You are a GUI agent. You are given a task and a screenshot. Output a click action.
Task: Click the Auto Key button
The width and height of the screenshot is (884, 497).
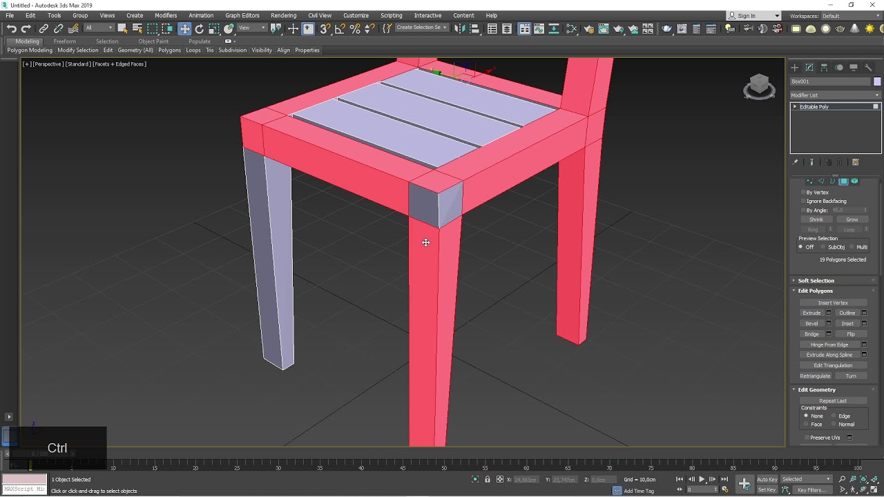(767, 479)
